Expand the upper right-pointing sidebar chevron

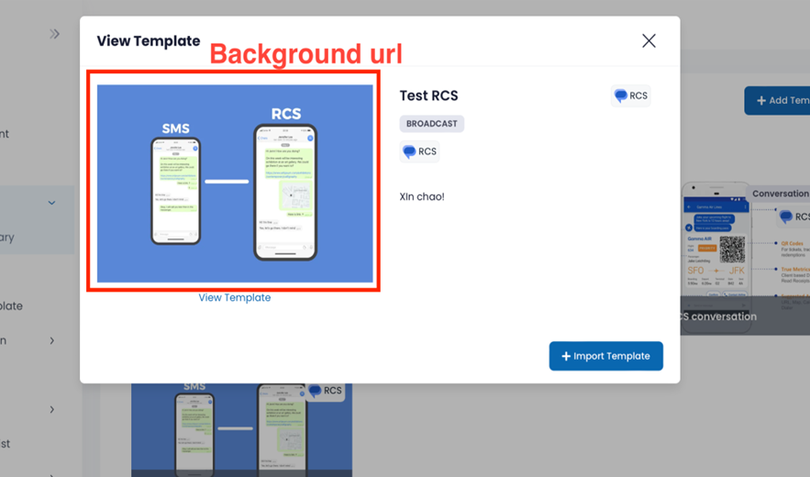[x=51, y=340]
